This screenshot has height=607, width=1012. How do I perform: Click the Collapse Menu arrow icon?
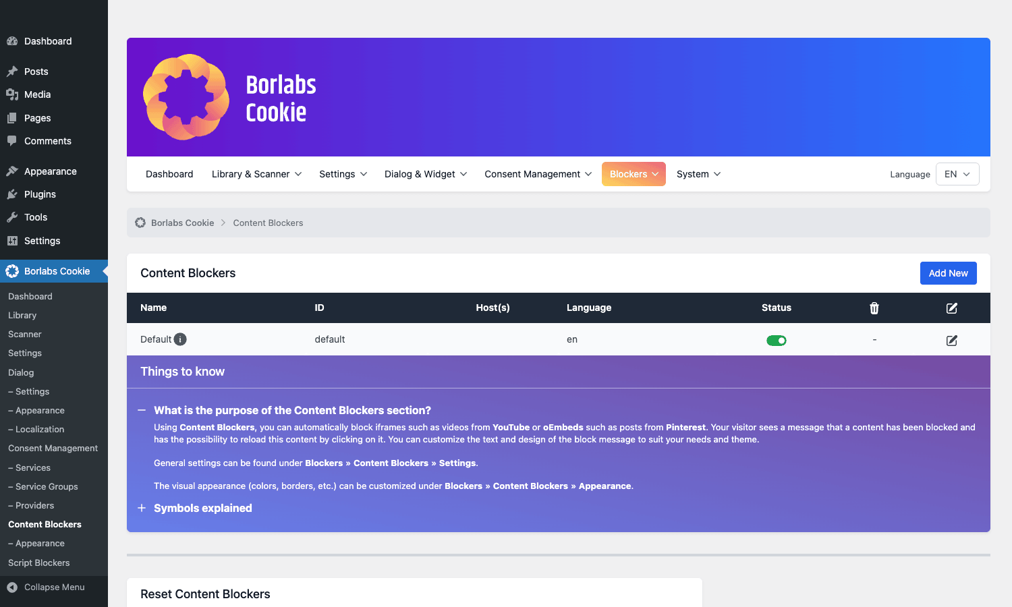(x=12, y=587)
